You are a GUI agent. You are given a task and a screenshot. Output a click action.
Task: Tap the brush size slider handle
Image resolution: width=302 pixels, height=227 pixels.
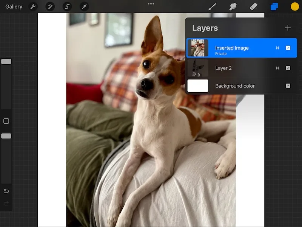click(x=6, y=62)
